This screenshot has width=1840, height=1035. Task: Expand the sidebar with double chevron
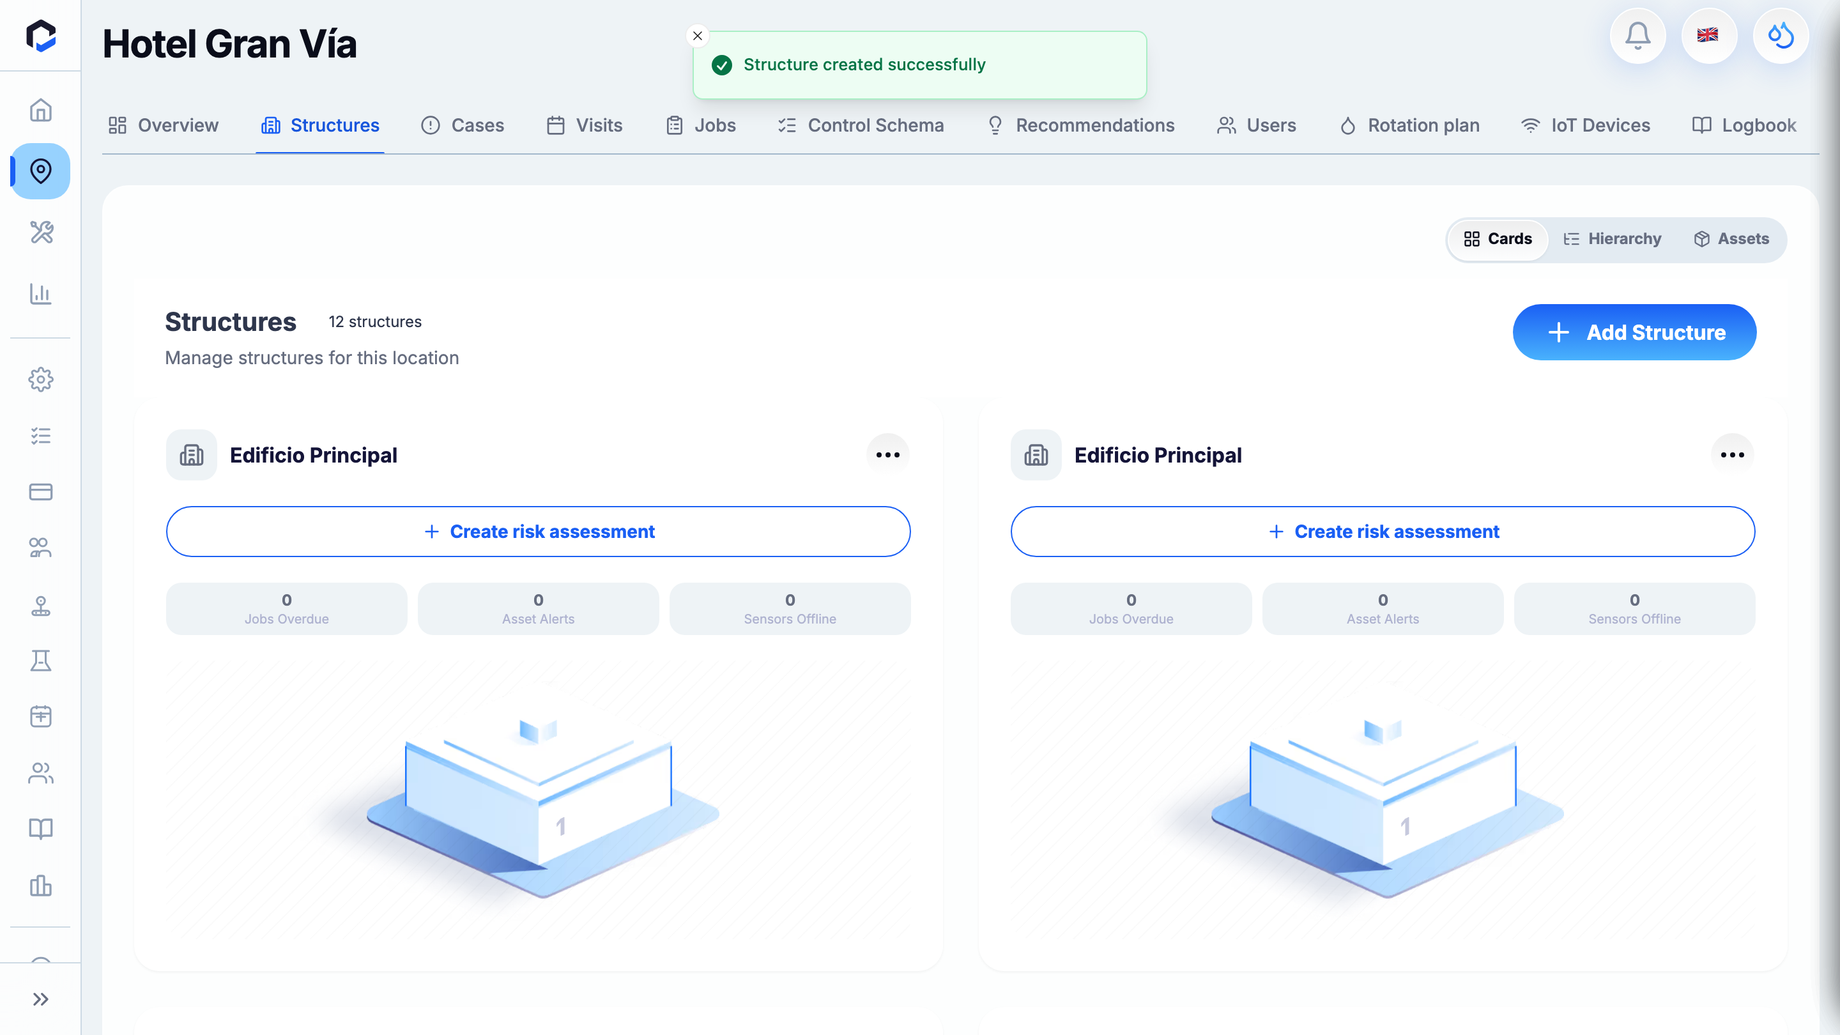pyautogui.click(x=41, y=999)
